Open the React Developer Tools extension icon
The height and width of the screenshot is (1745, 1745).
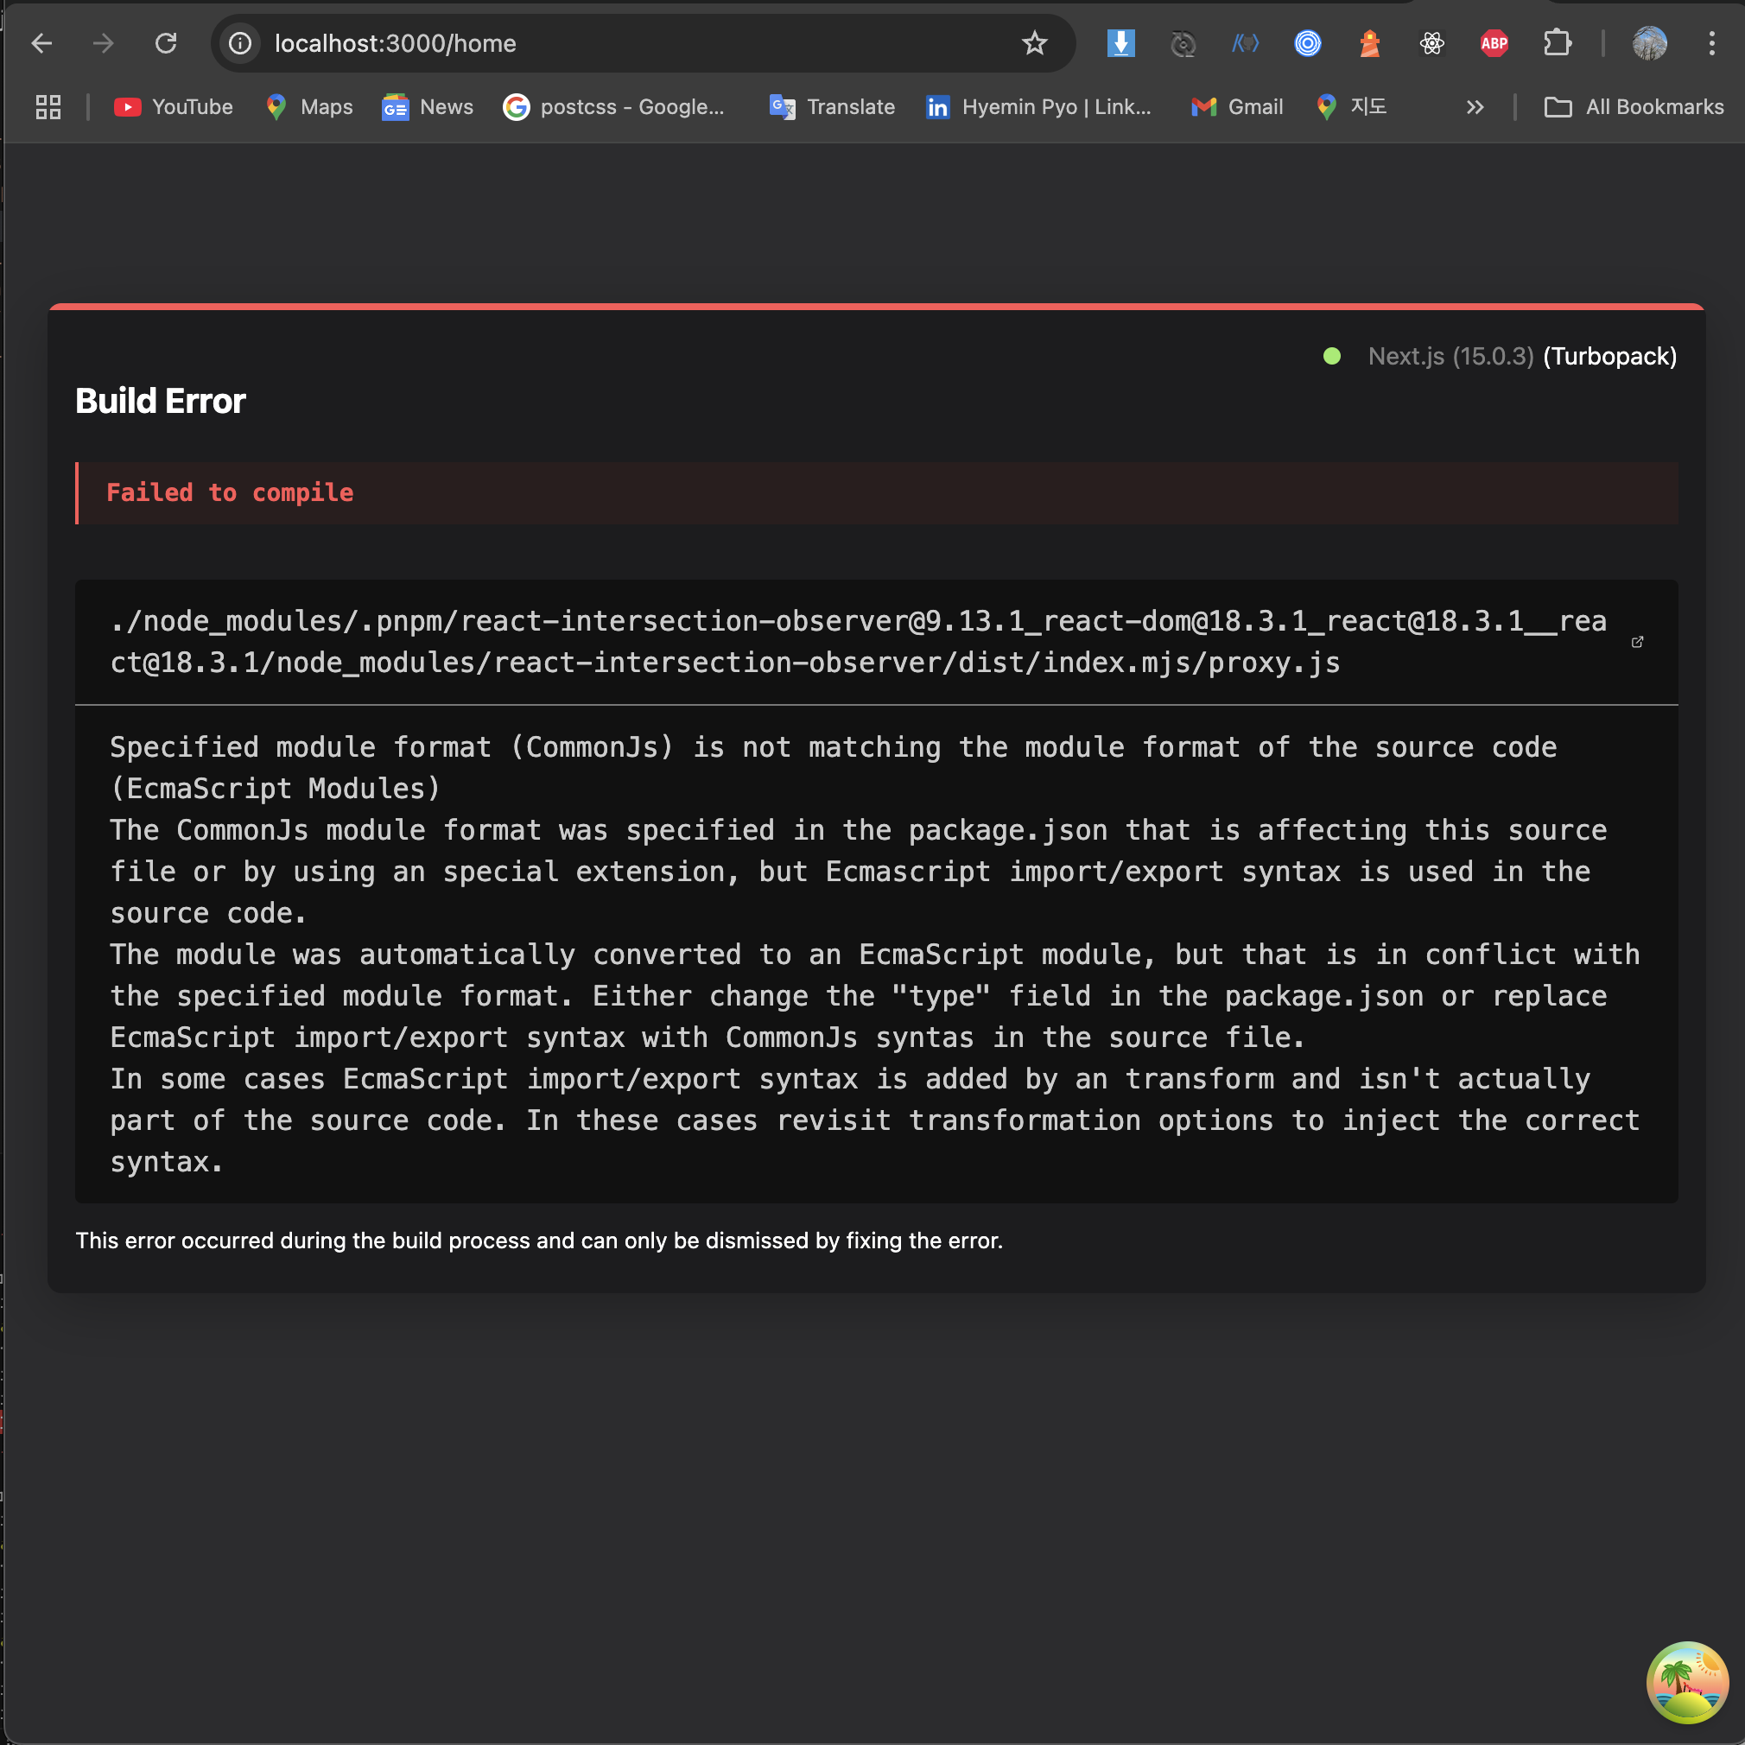click(x=1431, y=43)
